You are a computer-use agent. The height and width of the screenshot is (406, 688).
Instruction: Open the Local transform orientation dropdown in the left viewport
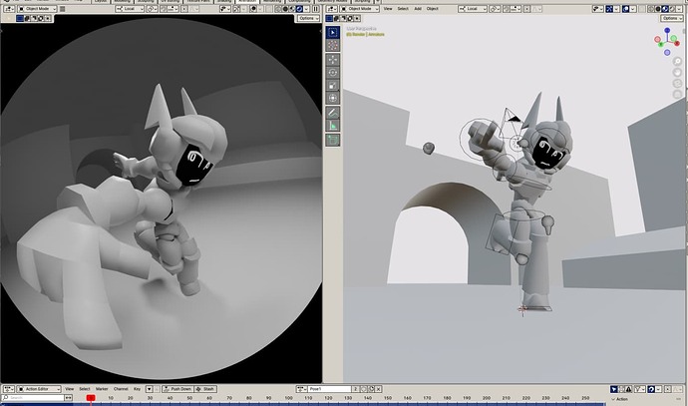[x=130, y=9]
